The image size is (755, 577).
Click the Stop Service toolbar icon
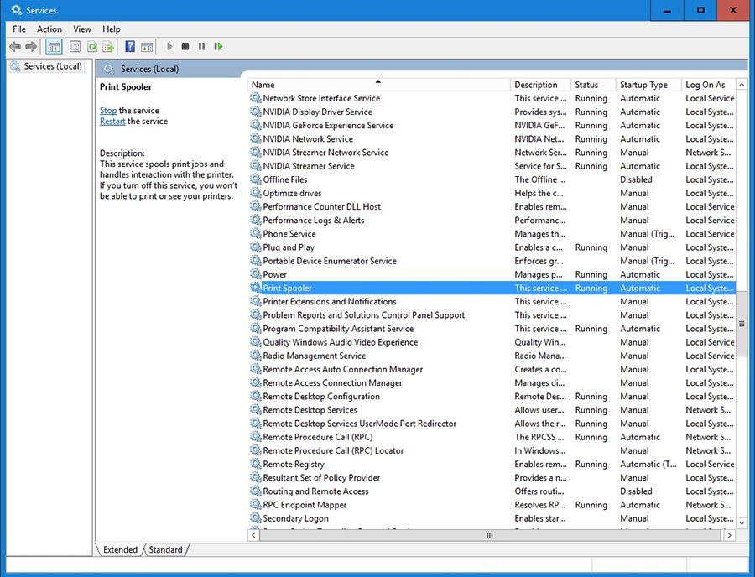click(x=185, y=47)
